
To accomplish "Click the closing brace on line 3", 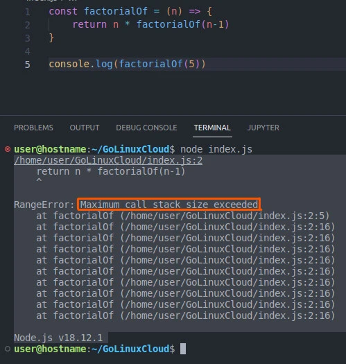I will click(51, 37).
